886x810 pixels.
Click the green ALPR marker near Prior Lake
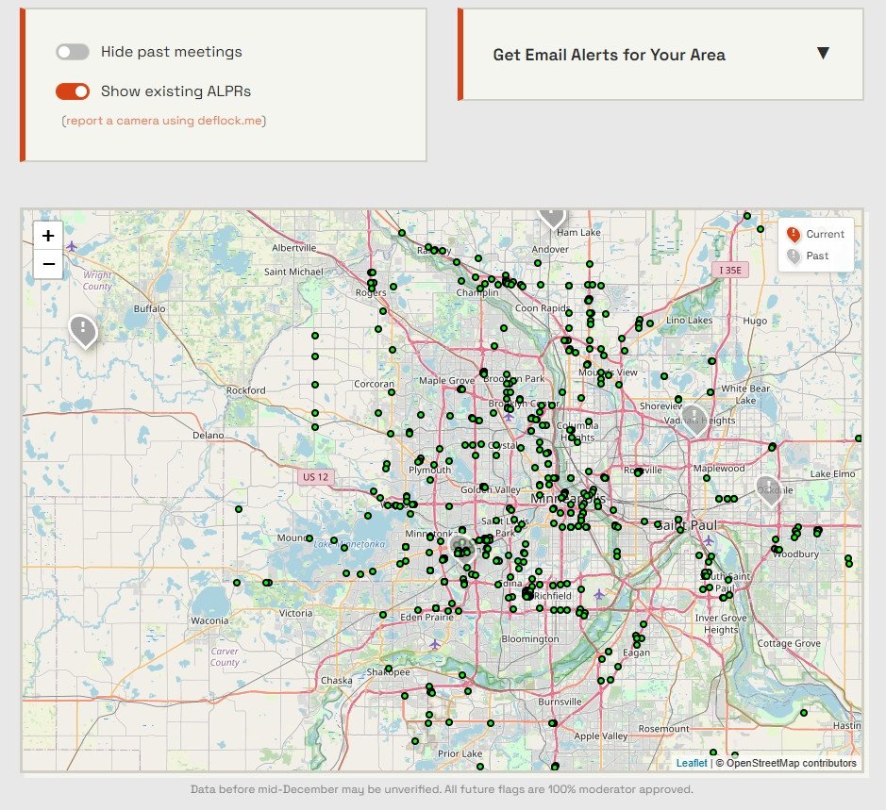pos(416,741)
